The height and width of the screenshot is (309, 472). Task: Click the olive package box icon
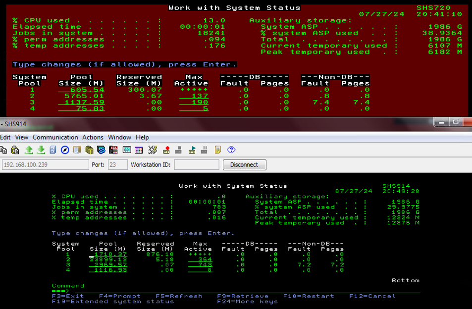click(x=89, y=150)
